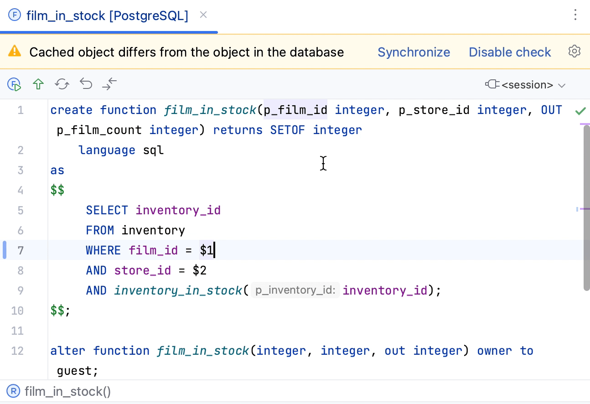
Task: Click the green checkmark inspection indicator
Action: [580, 110]
